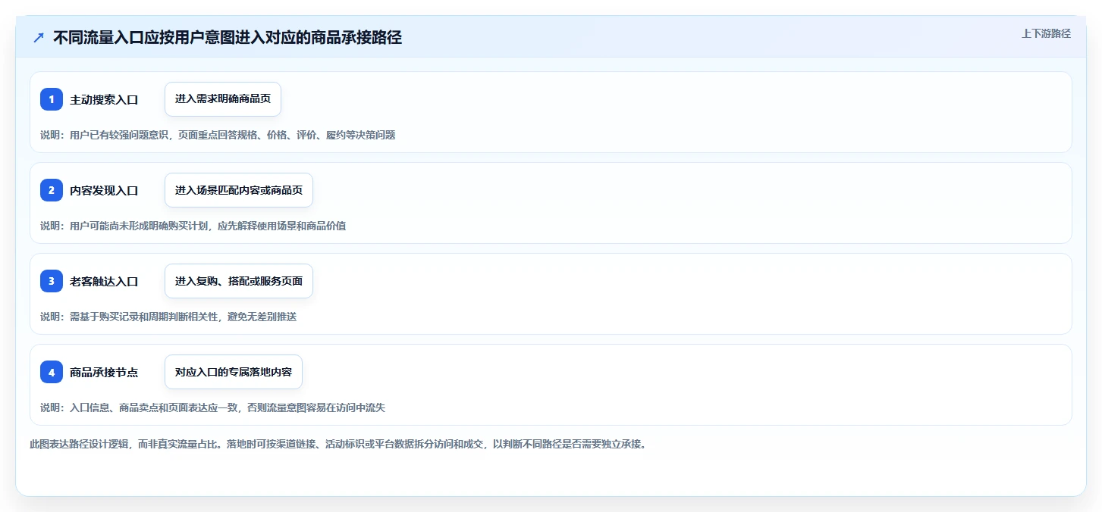1102x512 pixels.
Task: Click the step 3 number badge
Action: [52, 281]
